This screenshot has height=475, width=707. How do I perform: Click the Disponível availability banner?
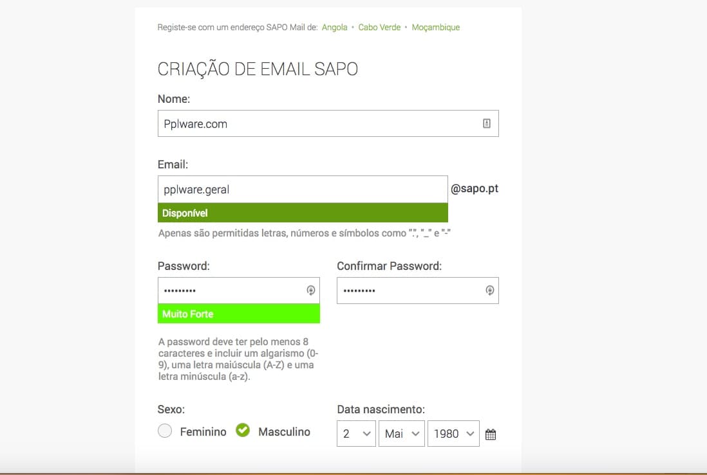tap(303, 213)
